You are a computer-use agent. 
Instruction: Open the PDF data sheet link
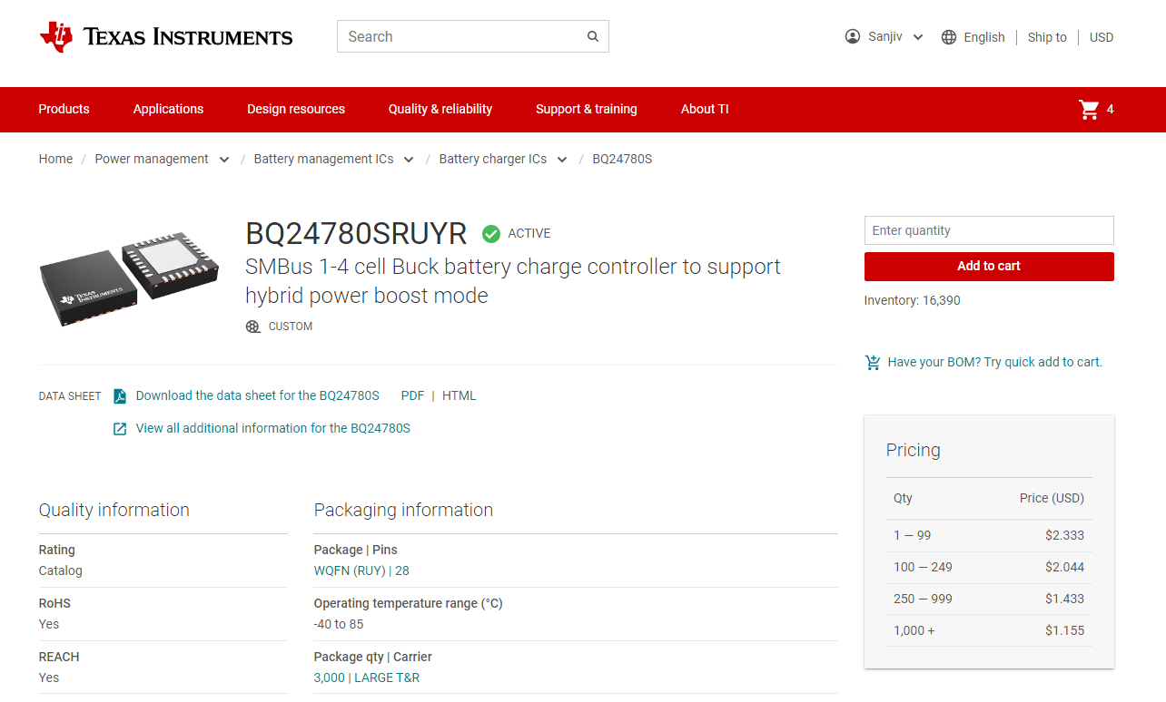click(x=412, y=395)
